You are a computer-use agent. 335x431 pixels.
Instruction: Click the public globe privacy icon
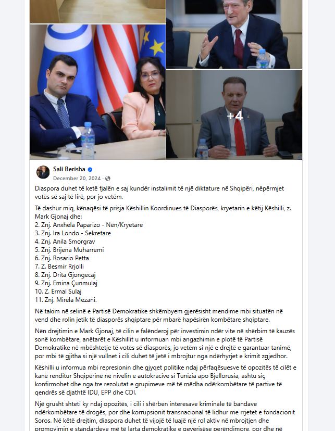[108, 179]
